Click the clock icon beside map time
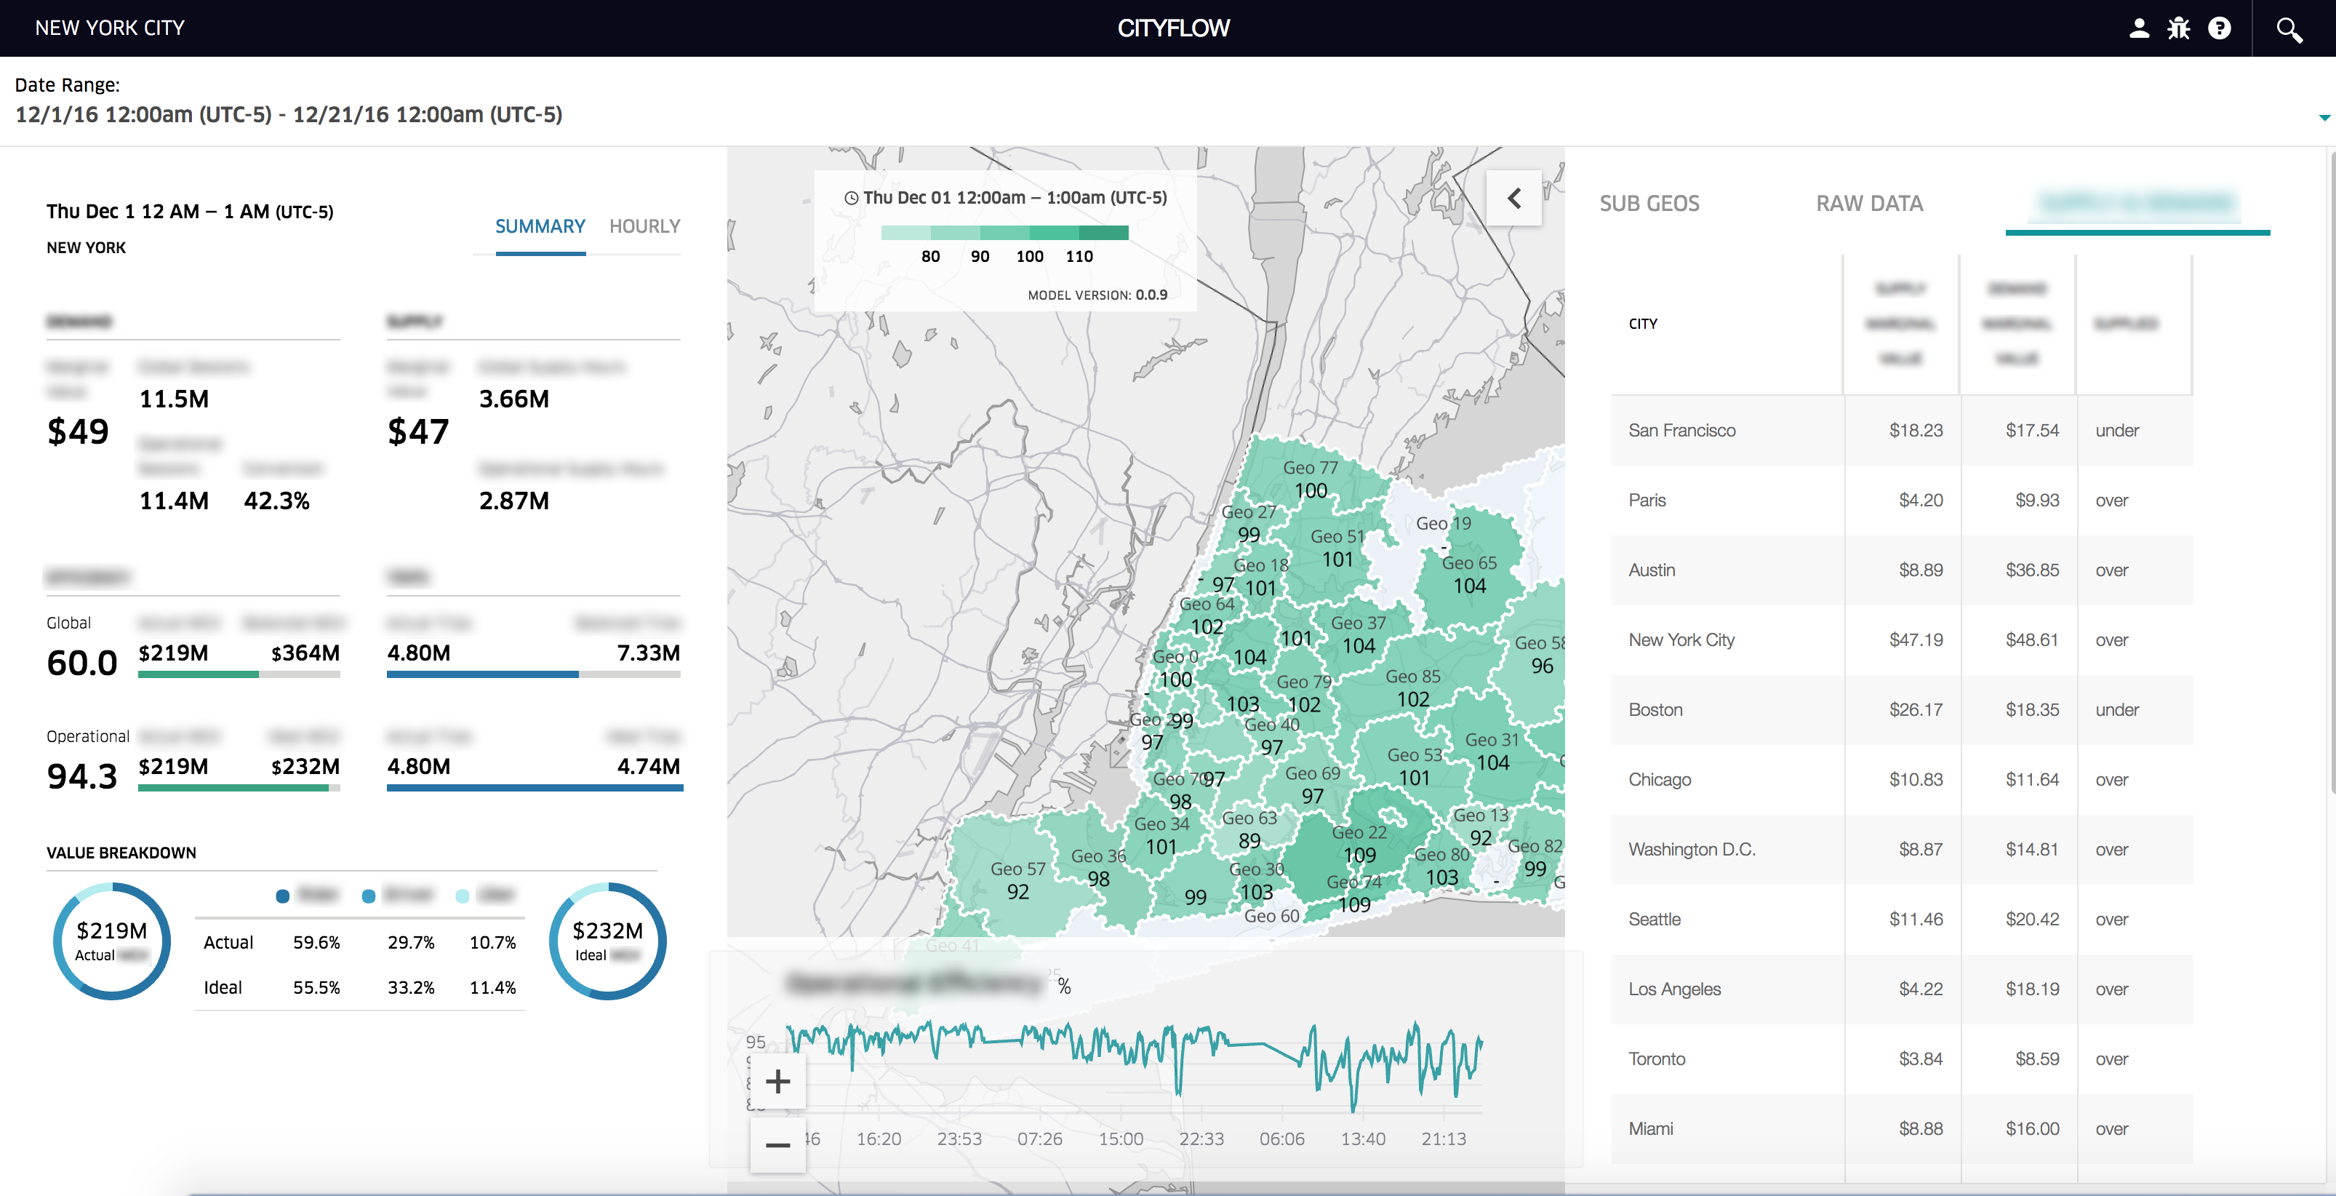This screenshot has height=1196, width=2336. point(851,198)
